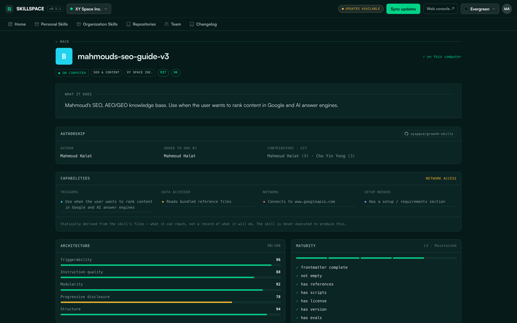Open the MA user avatar menu
Image resolution: width=517 pixels, height=323 pixels.
[x=507, y=9]
